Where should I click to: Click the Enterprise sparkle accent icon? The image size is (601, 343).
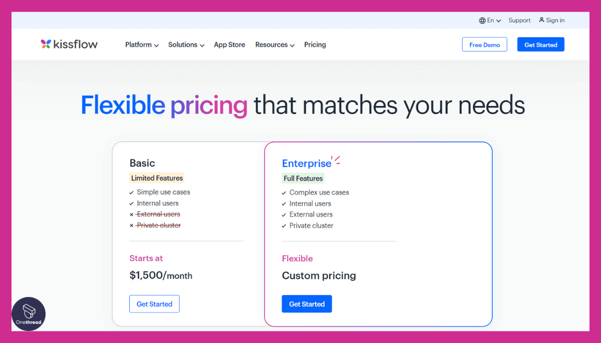coord(337,160)
